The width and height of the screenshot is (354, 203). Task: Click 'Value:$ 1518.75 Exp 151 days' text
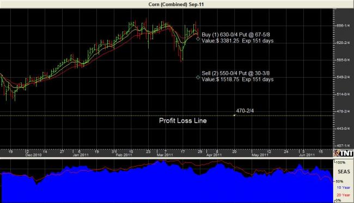click(x=237, y=79)
